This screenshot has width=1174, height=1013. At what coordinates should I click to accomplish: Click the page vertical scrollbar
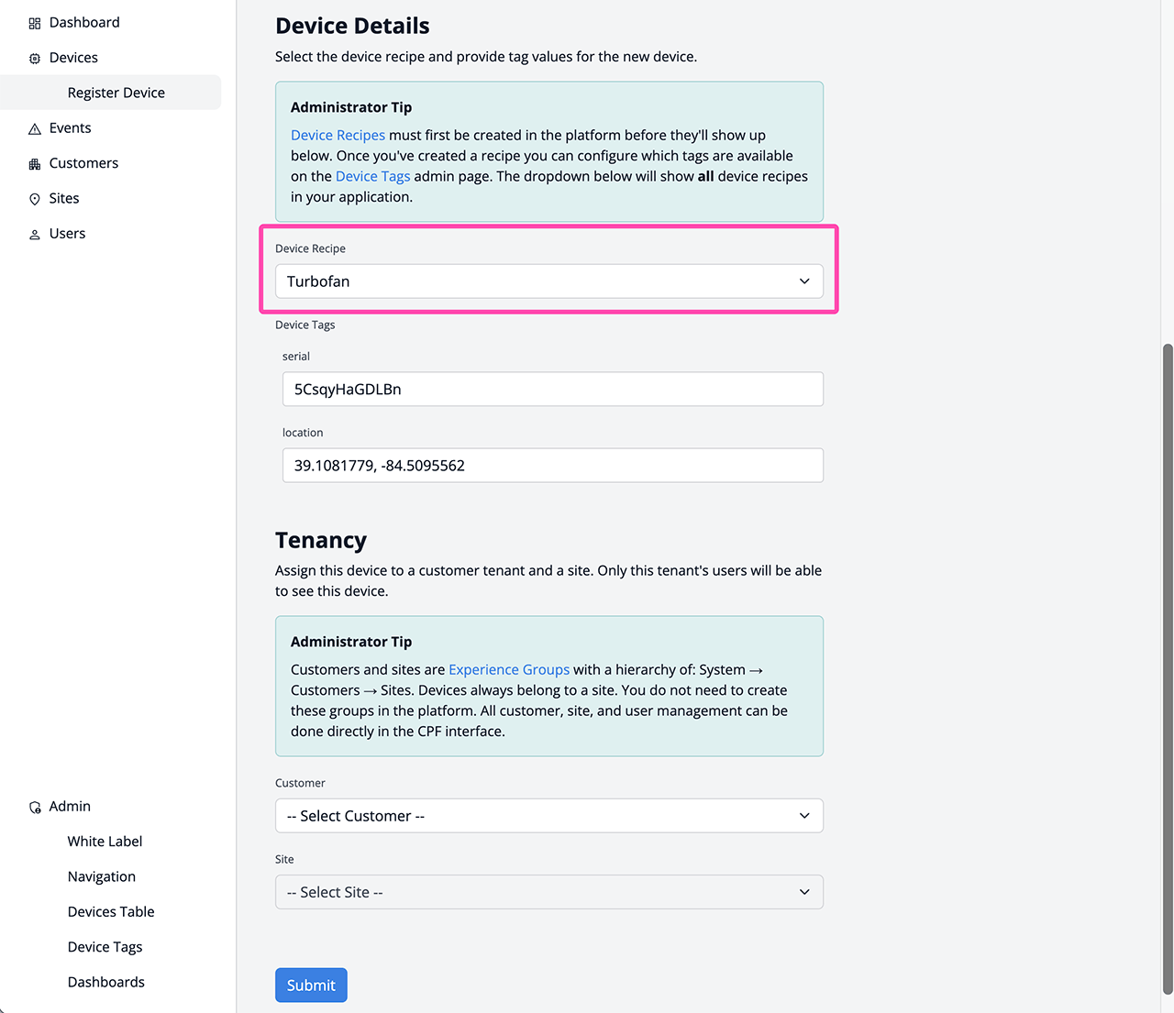coord(1167,667)
